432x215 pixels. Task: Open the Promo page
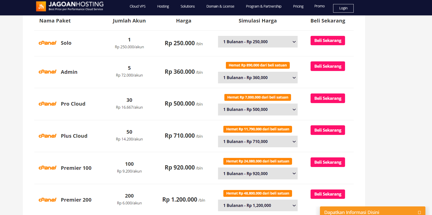coord(319,6)
